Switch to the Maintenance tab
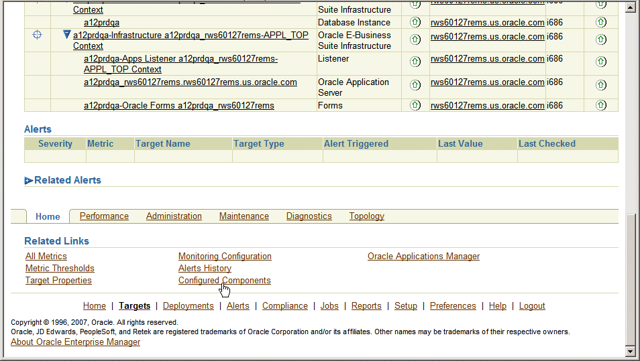640x361 pixels. 244,216
